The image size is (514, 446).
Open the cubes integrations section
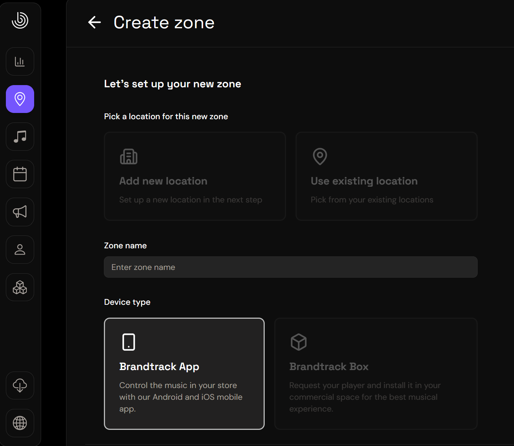20,287
